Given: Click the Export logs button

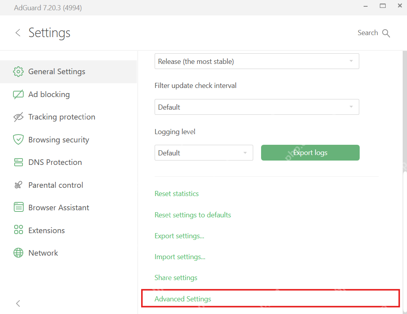Looking at the screenshot, I should click(310, 153).
